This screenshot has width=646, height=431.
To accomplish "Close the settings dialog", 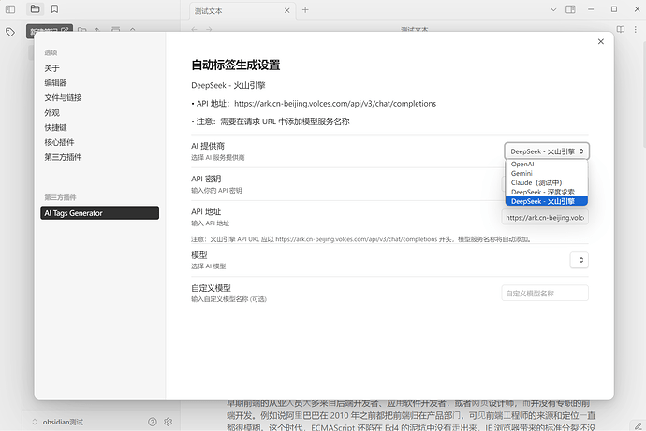I will tap(601, 41).
